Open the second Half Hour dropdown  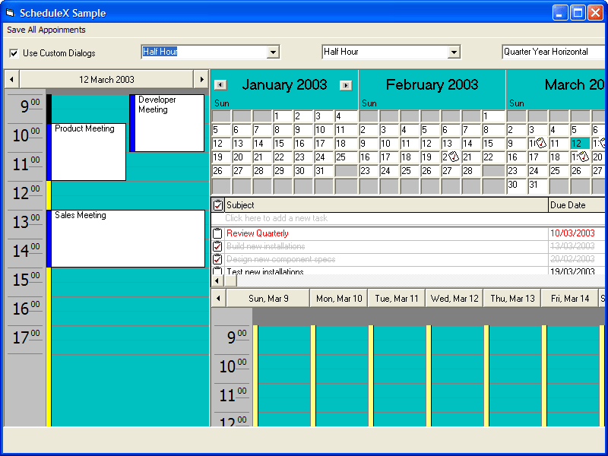point(456,52)
